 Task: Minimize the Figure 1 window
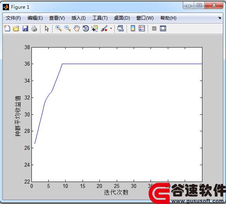point(189,6)
